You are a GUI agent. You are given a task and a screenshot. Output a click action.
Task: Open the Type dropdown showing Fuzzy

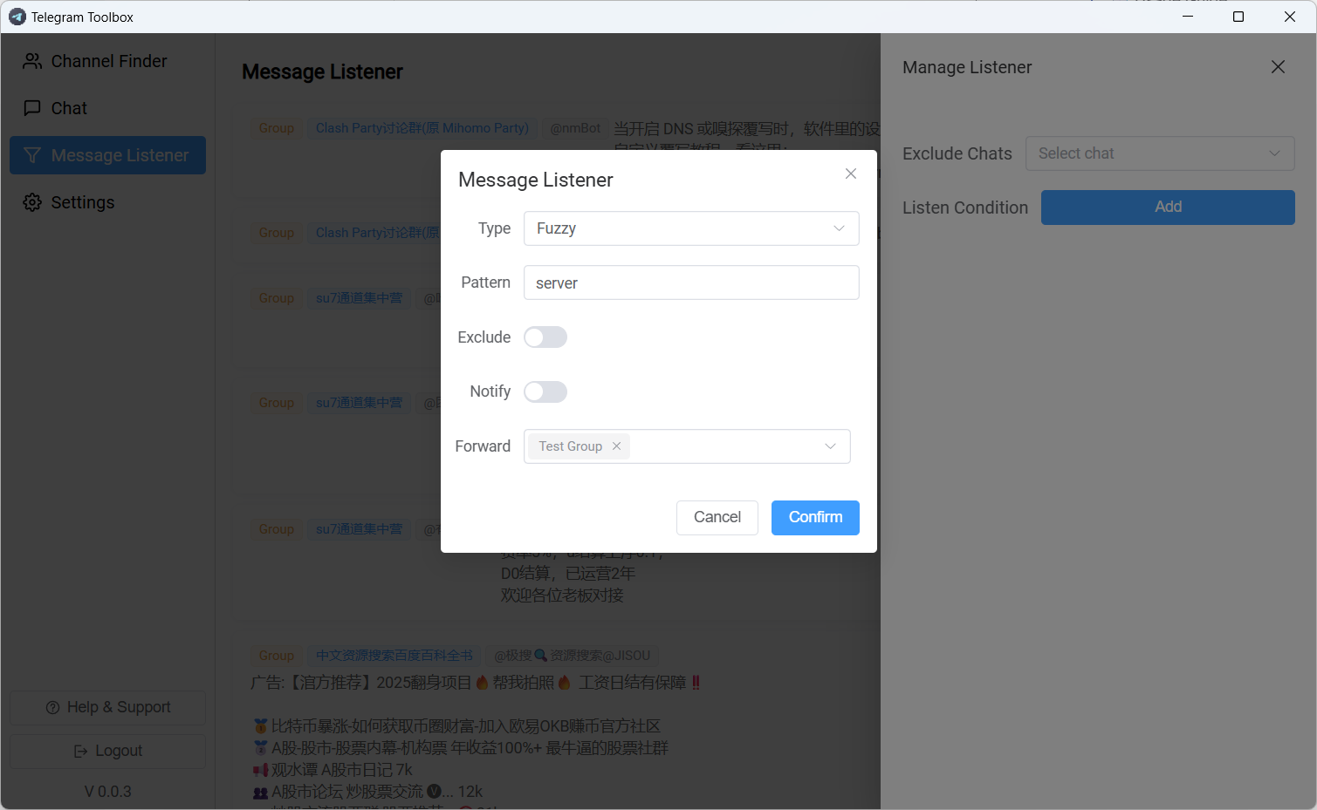pyautogui.click(x=690, y=228)
